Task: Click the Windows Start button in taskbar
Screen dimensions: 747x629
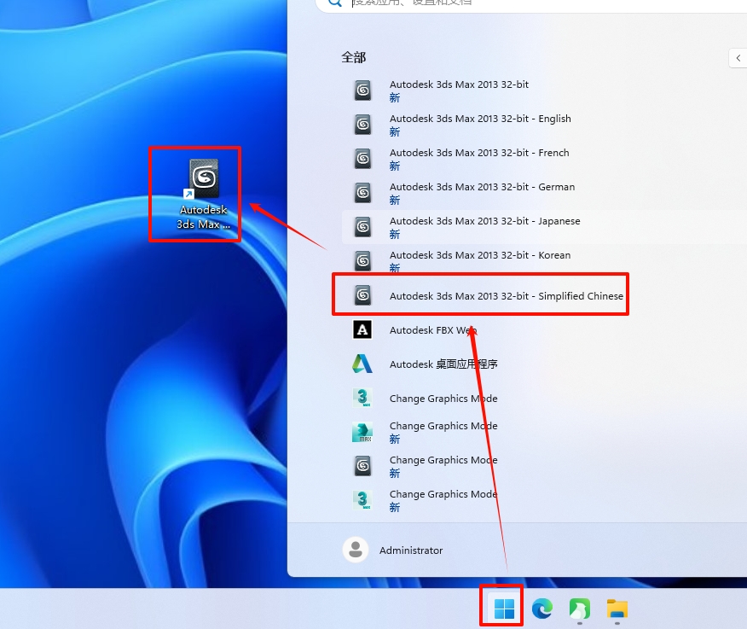Action: 504,609
